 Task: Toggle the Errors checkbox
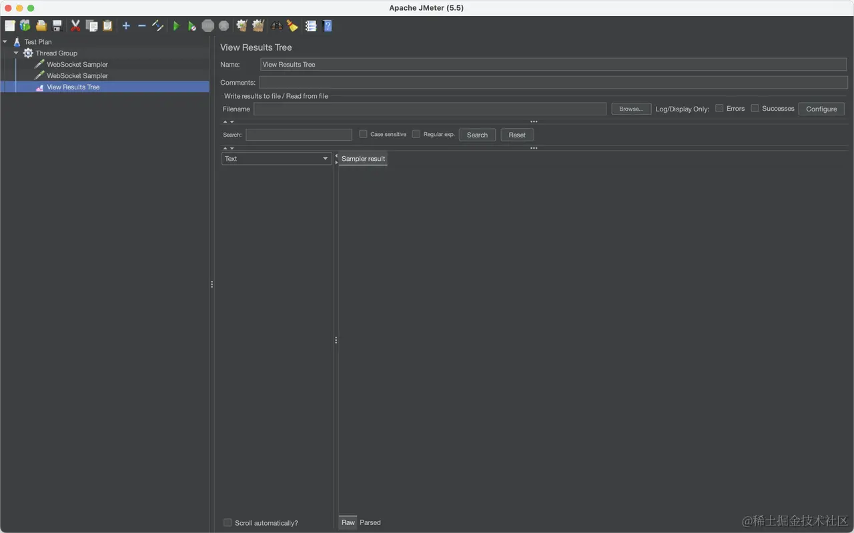click(x=719, y=108)
